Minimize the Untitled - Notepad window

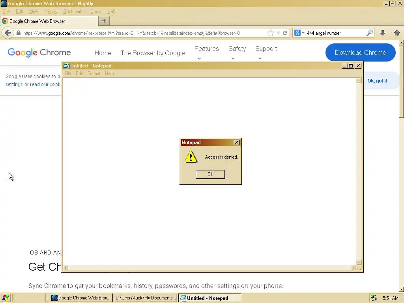tap(344, 66)
